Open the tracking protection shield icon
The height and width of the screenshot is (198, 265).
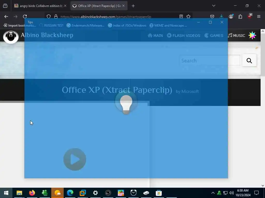click(x=49, y=16)
